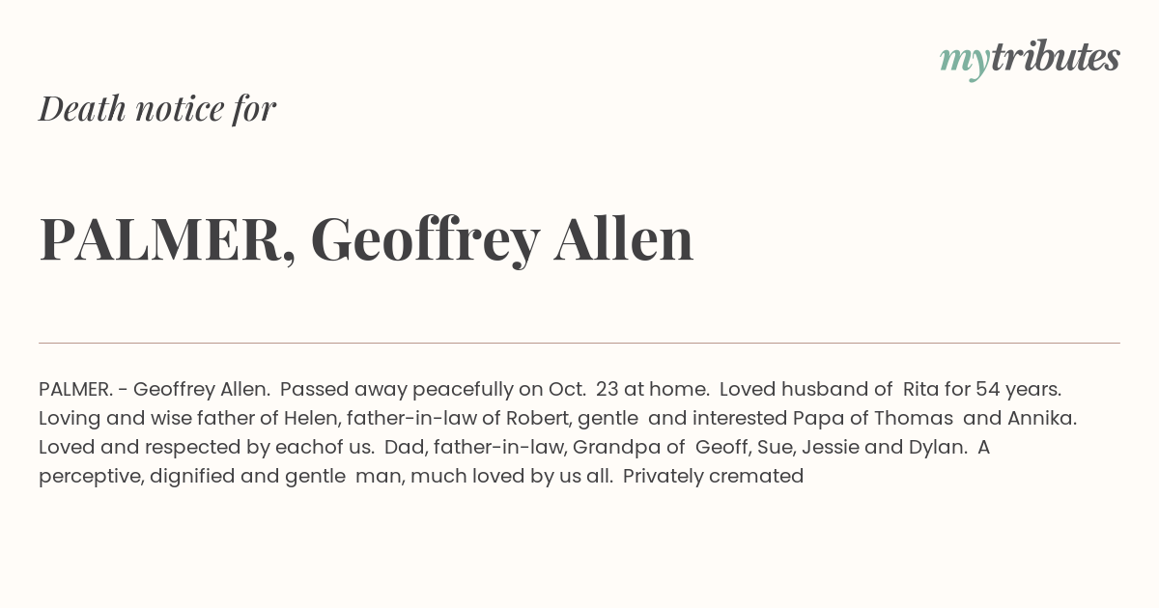Click 'for 54 years' in the notice

pos(1004,390)
